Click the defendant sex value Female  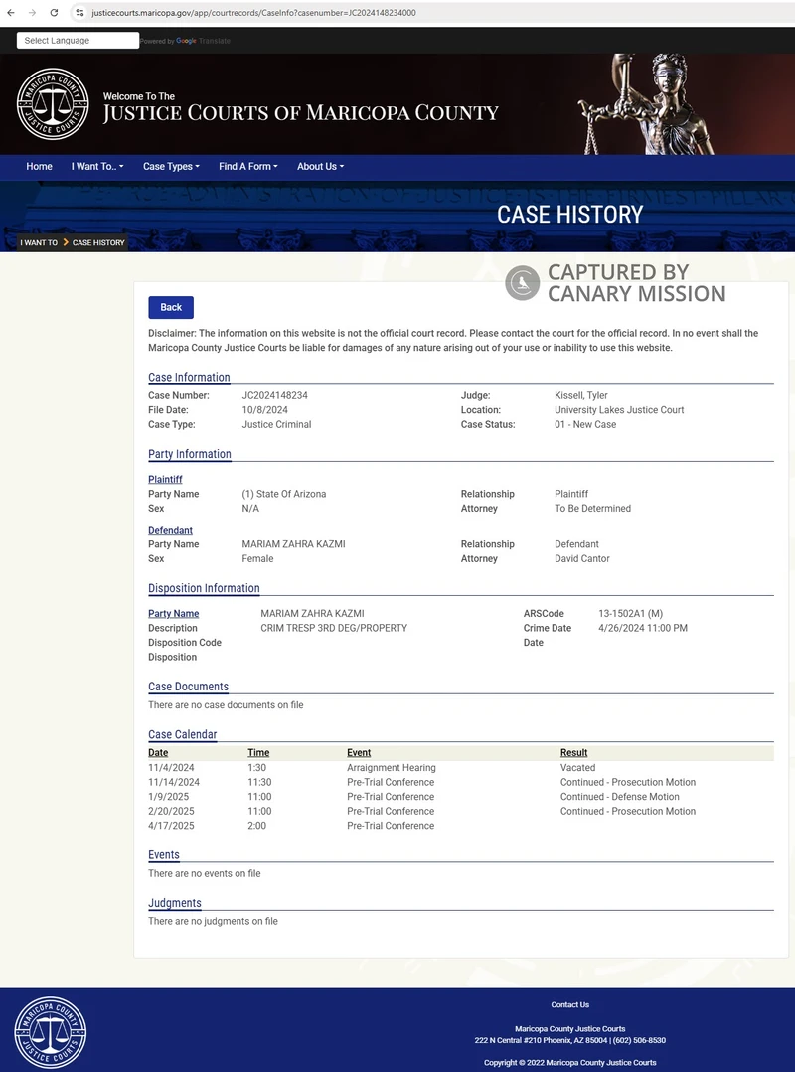tap(257, 558)
